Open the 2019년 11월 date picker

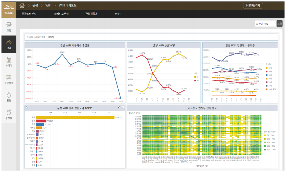click(265, 24)
